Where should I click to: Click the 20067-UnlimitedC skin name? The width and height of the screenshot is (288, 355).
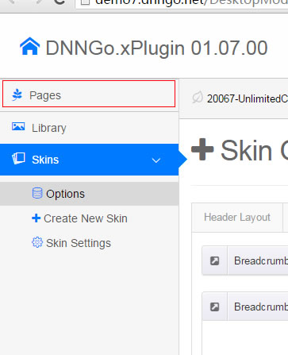[x=248, y=98]
